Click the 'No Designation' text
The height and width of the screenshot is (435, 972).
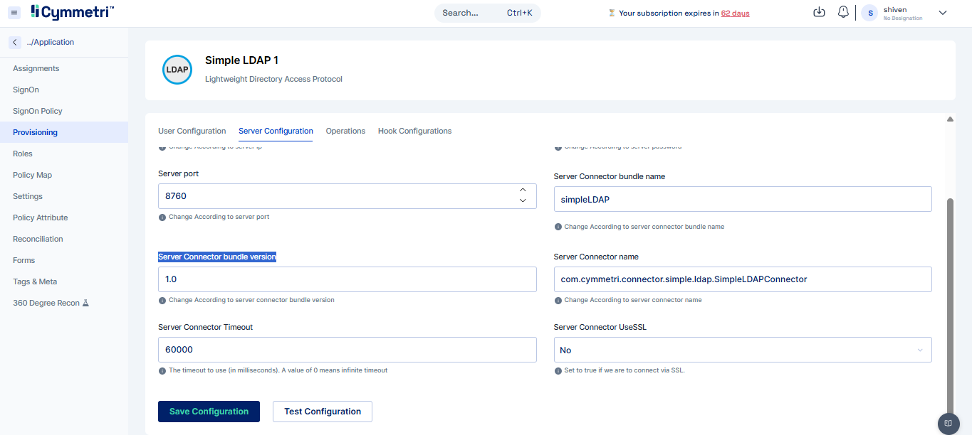pos(902,18)
